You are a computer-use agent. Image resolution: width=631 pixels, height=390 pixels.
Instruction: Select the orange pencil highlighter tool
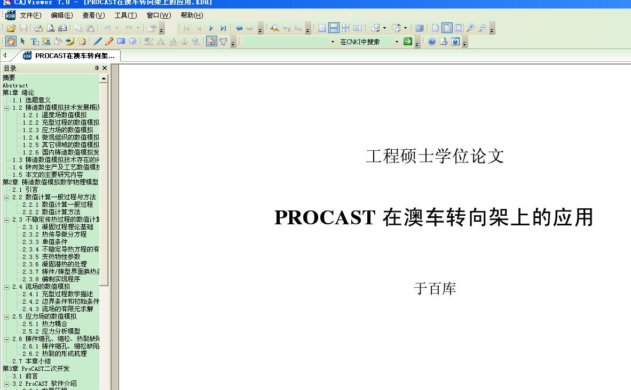coord(109,42)
